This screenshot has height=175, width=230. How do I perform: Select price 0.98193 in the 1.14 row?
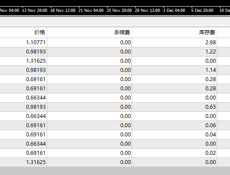coord(36,70)
